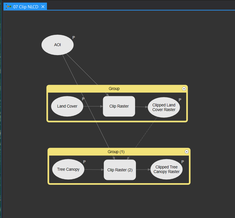Switch to the 07 Clip NLCD tab
This screenshot has height=218, width=235.
[26, 7]
